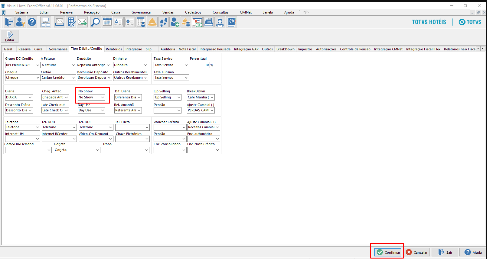Screen dimensions: 487x259
Task: Switch to the Controle de Pensão tab
Action: (x=355, y=49)
